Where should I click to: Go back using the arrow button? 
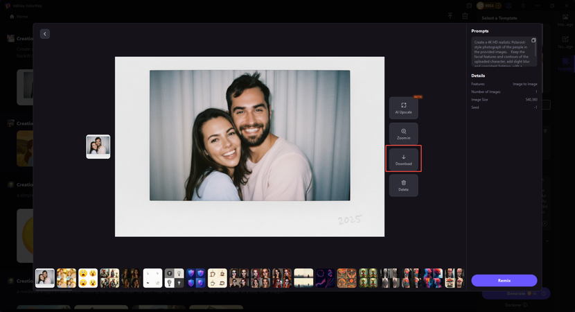[45, 34]
